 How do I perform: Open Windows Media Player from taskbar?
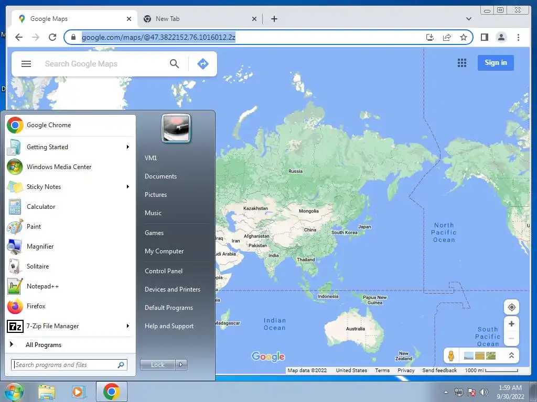pyautogui.click(x=79, y=392)
